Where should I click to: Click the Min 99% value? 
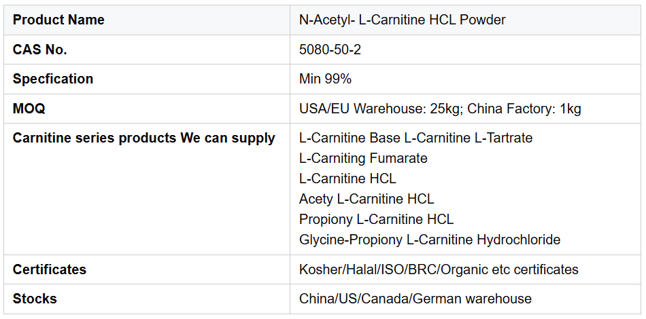click(x=325, y=79)
